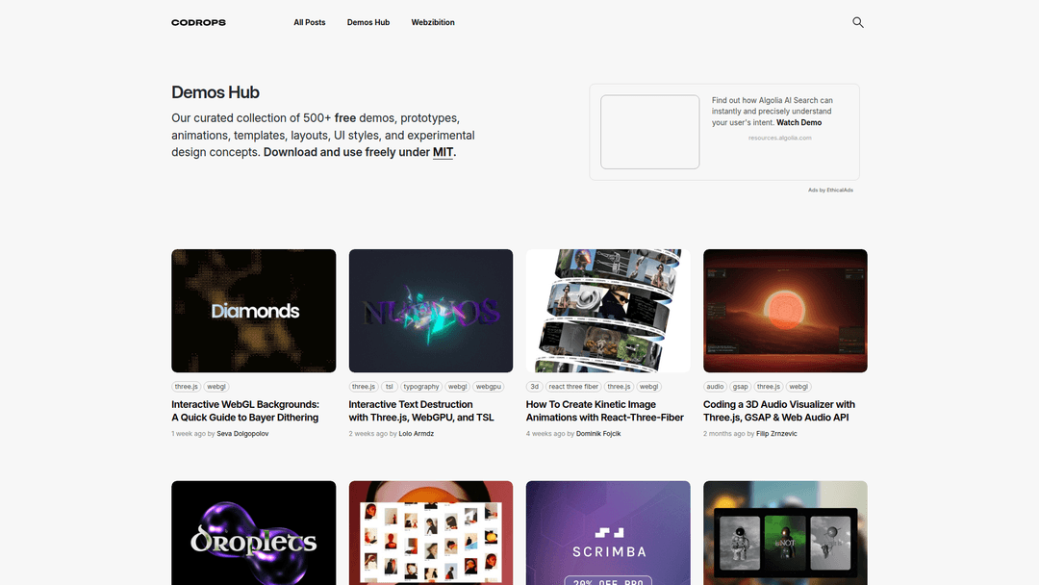Open the All Posts menu item
The height and width of the screenshot is (585, 1039).
point(310,22)
